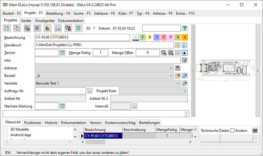Click the magnifier icon beside Menge Offen
Screen dimensions: 263x156
[x=164, y=53]
